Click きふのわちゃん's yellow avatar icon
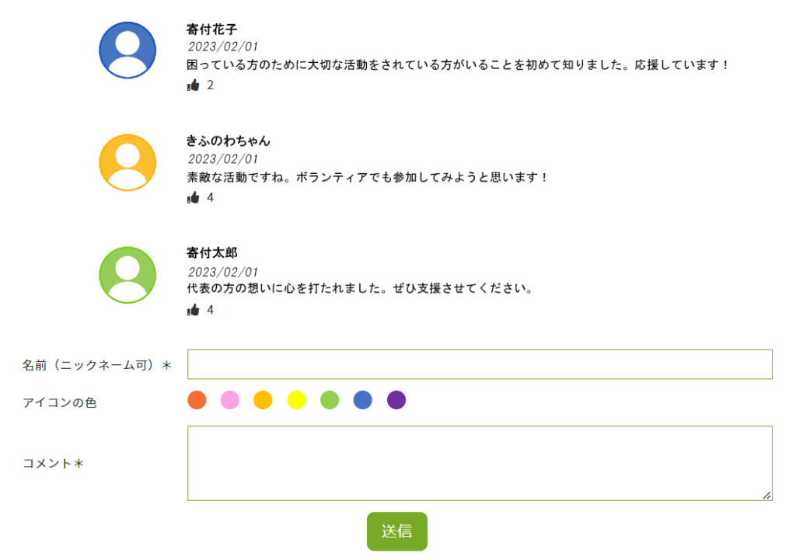This screenshot has height=560, width=796. [127, 162]
